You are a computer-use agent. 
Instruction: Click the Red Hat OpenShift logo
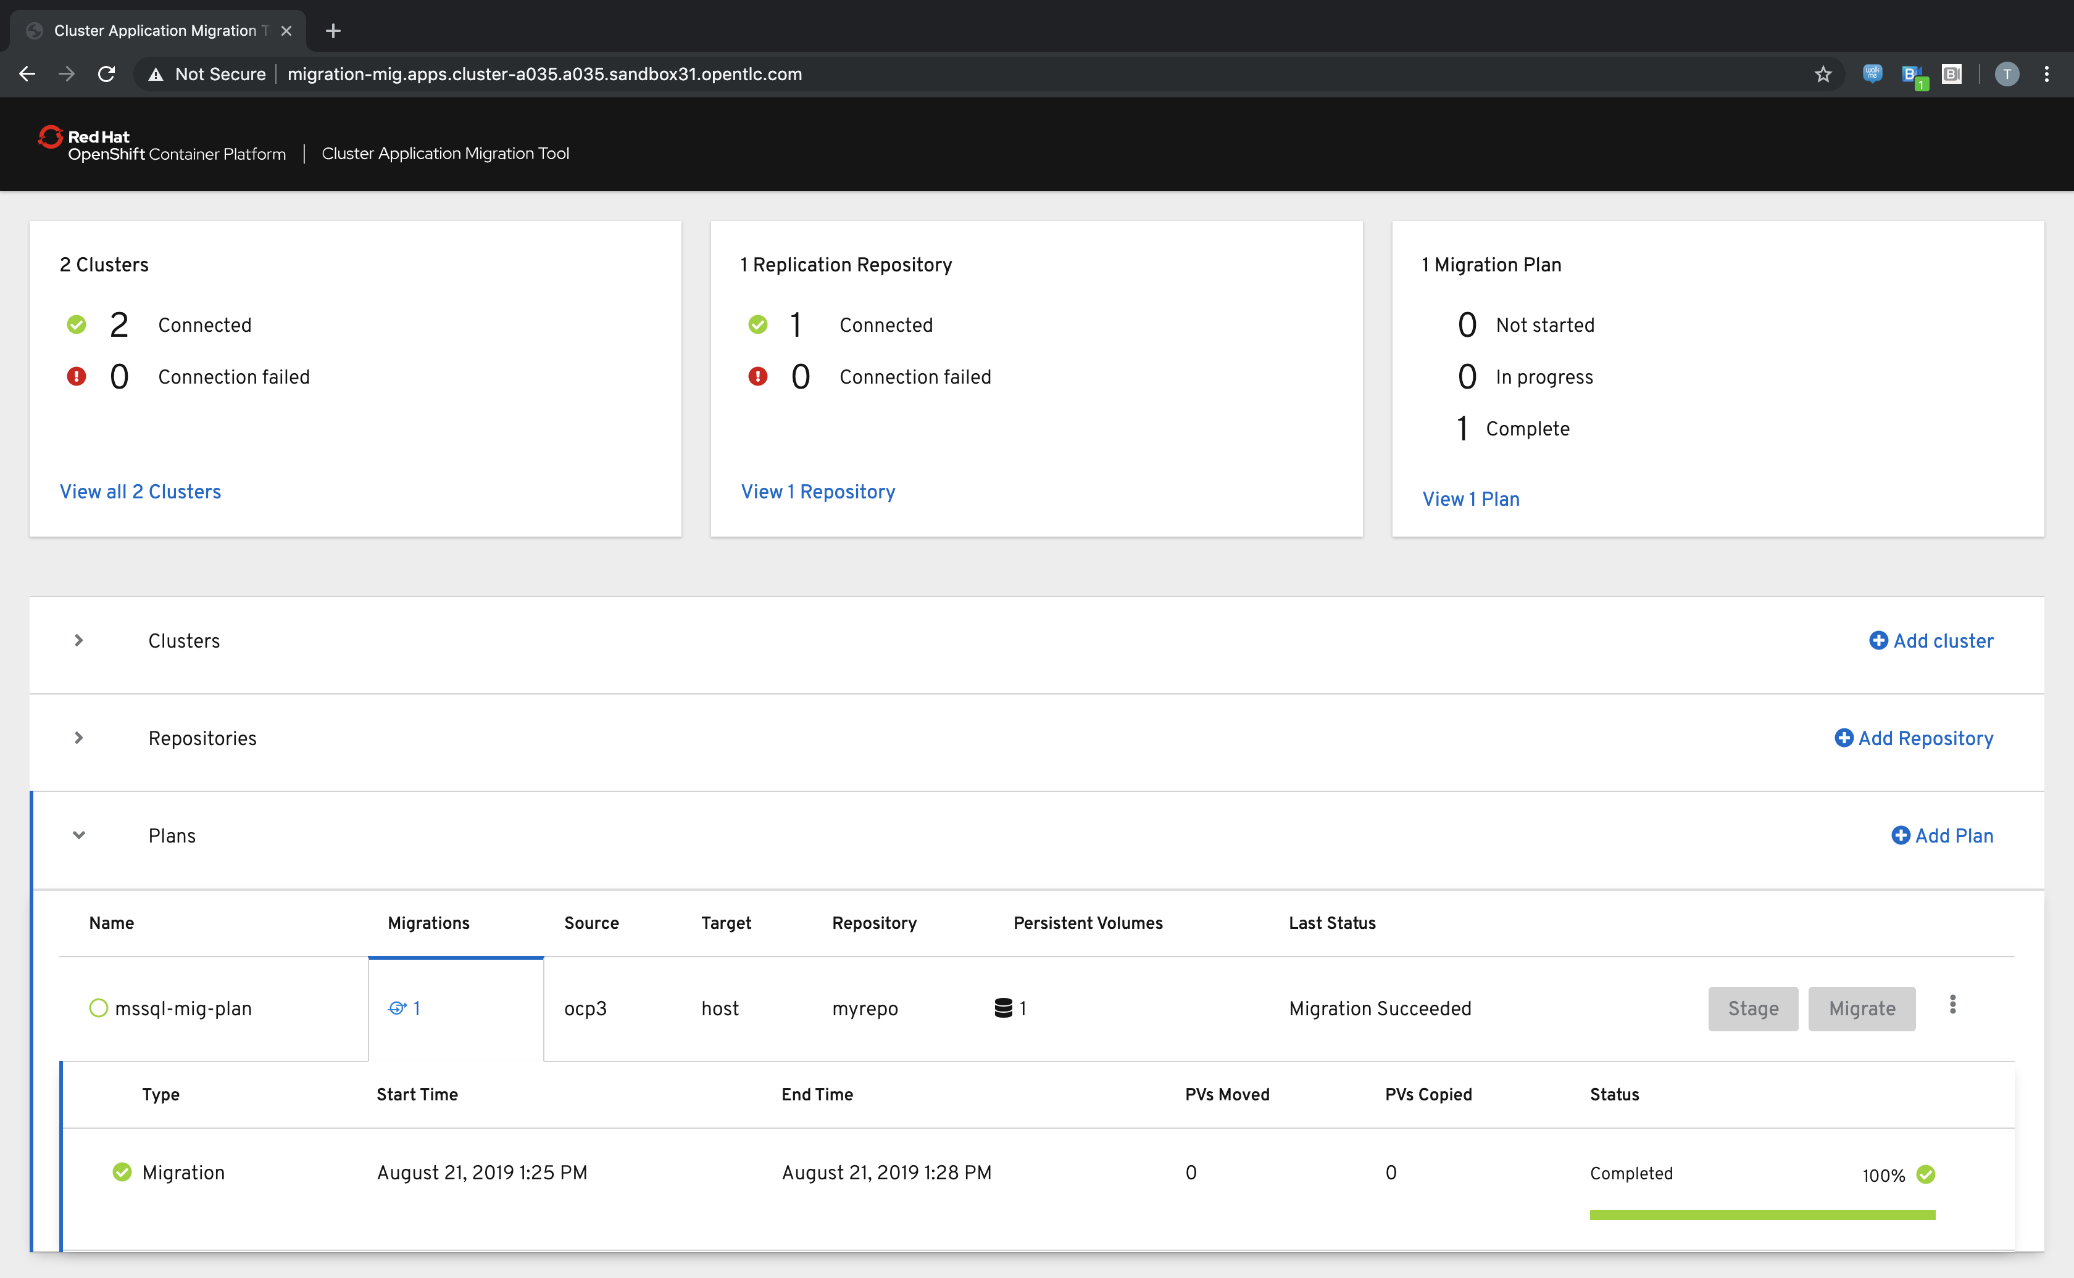point(160,144)
